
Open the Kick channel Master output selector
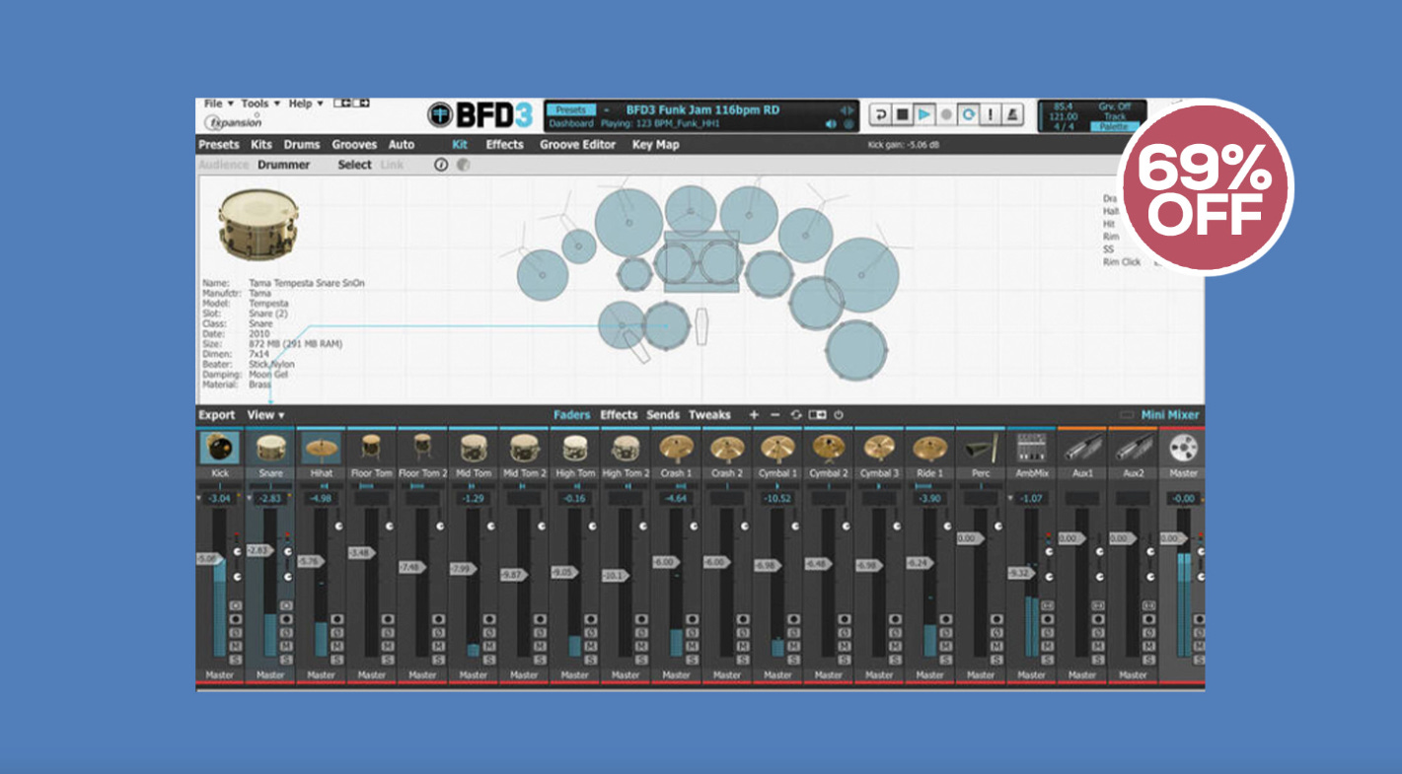coord(220,675)
